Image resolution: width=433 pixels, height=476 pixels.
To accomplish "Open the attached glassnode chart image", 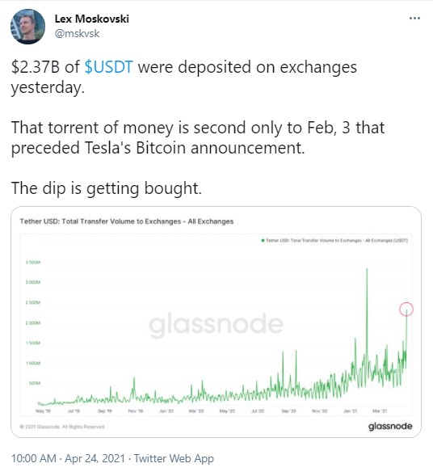I will (x=216, y=322).
